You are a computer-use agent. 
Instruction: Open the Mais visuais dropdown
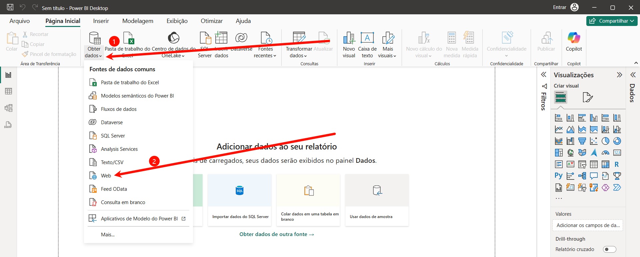click(387, 45)
